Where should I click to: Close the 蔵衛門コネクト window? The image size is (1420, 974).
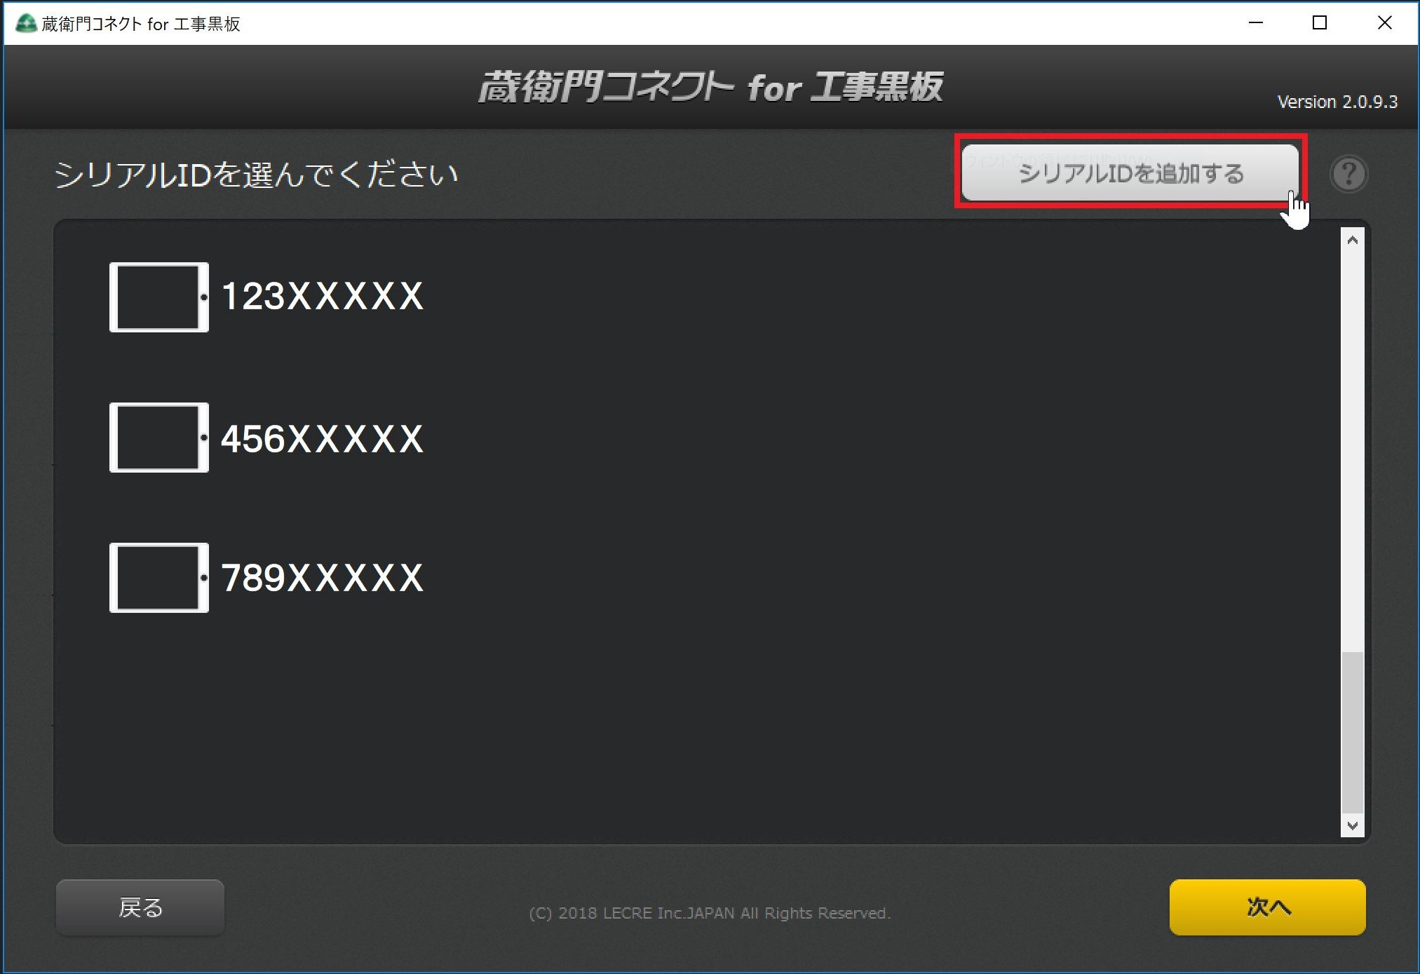(x=1384, y=22)
